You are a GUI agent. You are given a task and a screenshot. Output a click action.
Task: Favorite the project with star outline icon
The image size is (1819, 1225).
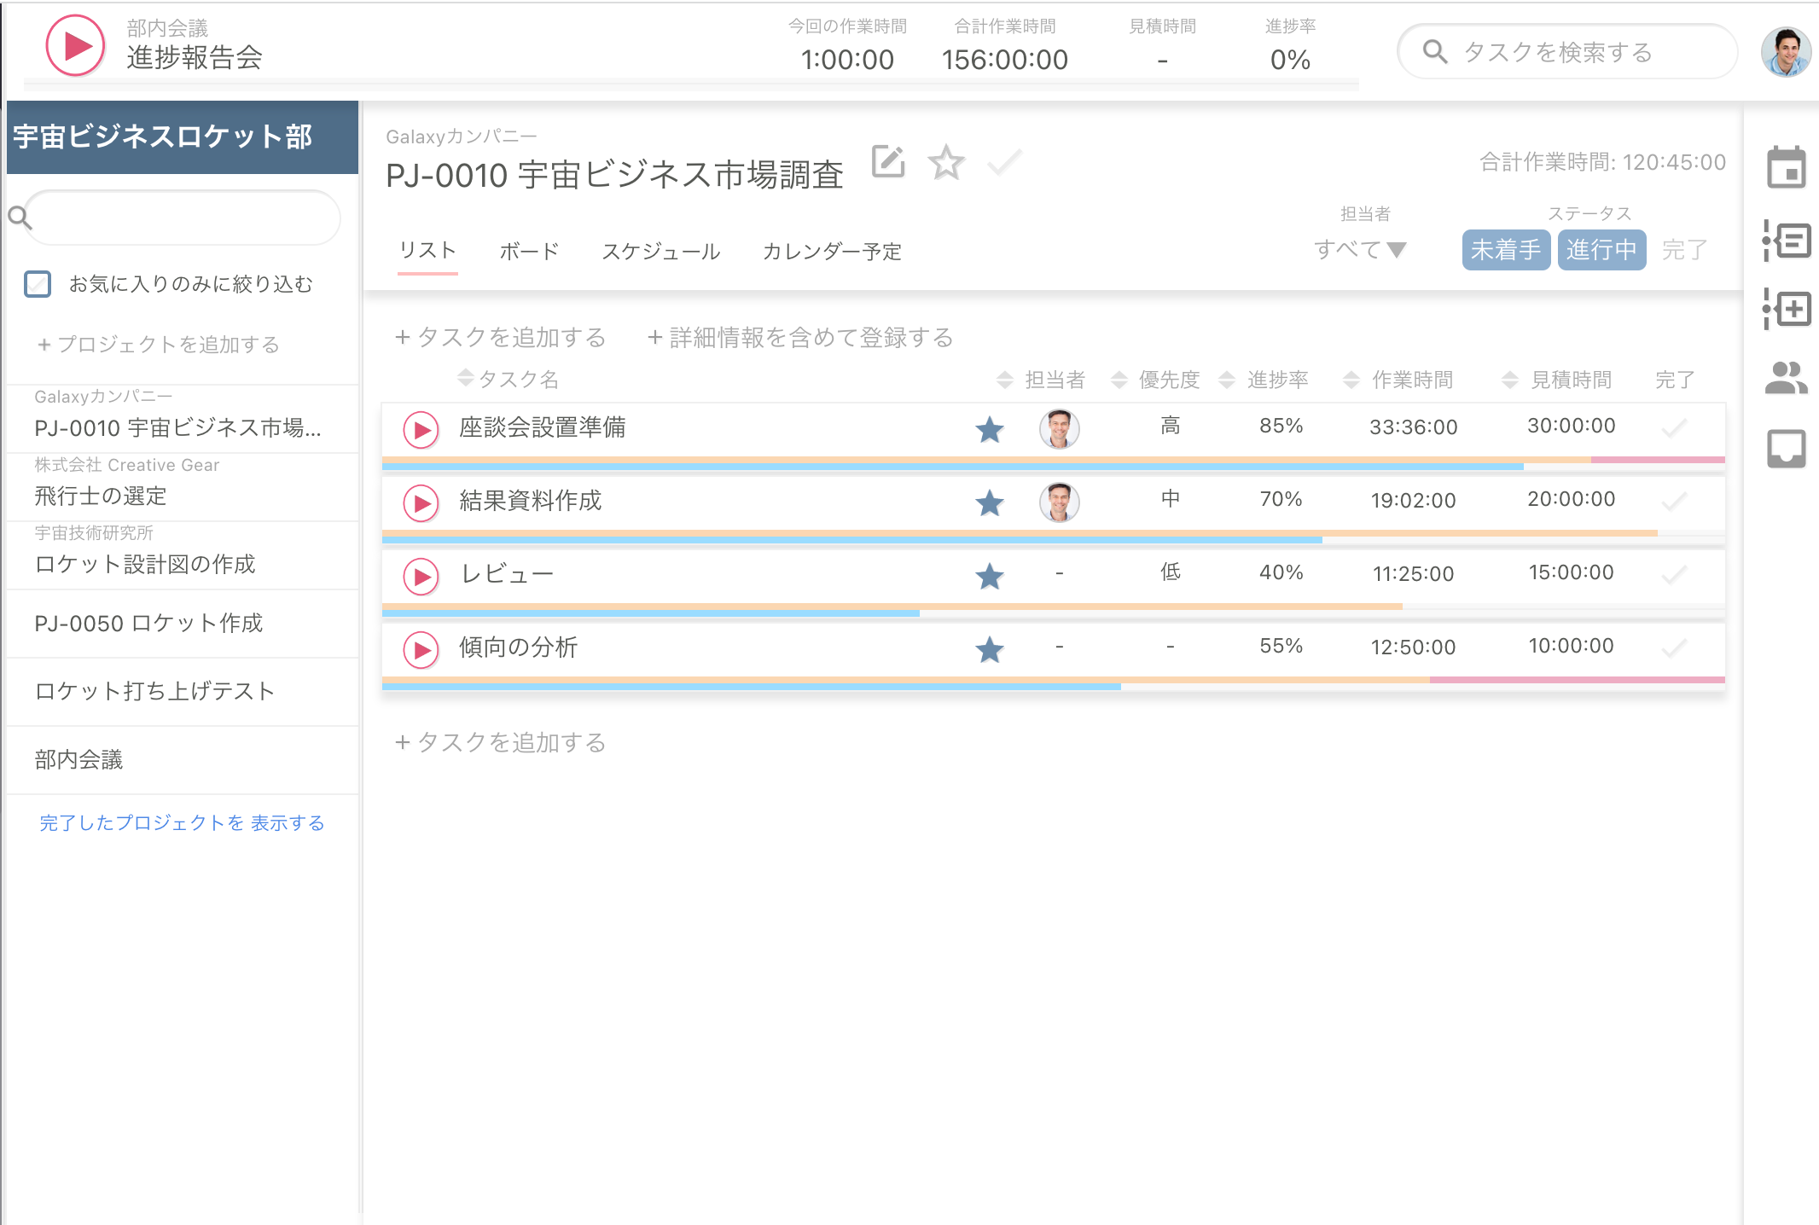(x=946, y=162)
